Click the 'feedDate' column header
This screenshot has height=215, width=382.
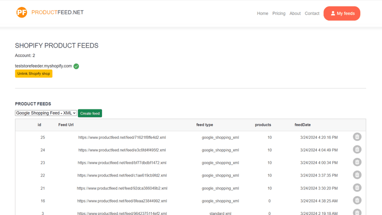pyautogui.click(x=303, y=125)
